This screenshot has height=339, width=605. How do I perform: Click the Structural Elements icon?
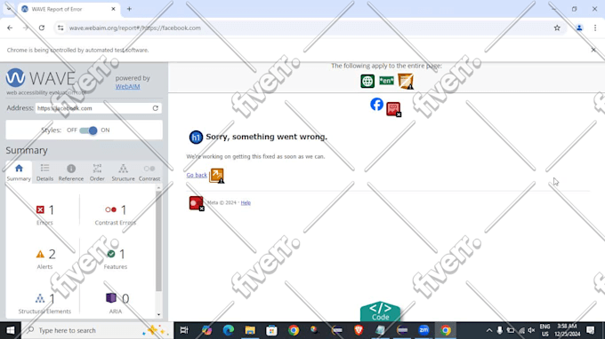click(40, 298)
